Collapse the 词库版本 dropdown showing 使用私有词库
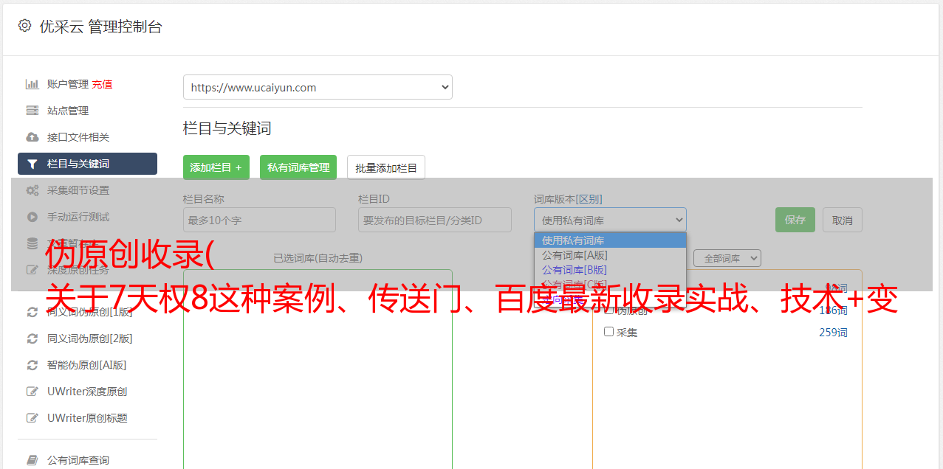This screenshot has height=469, width=943. click(x=610, y=220)
